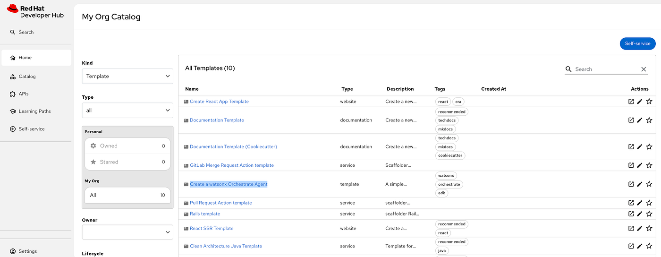Viewport: 661px width, 257px height.
Task: Sort the table by the Type column header
Action: [347, 89]
